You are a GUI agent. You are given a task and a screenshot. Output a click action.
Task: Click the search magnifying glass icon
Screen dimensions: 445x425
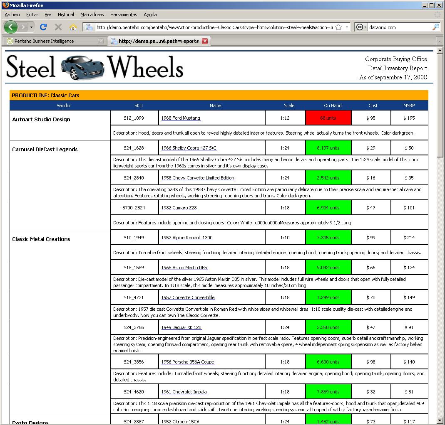click(435, 27)
